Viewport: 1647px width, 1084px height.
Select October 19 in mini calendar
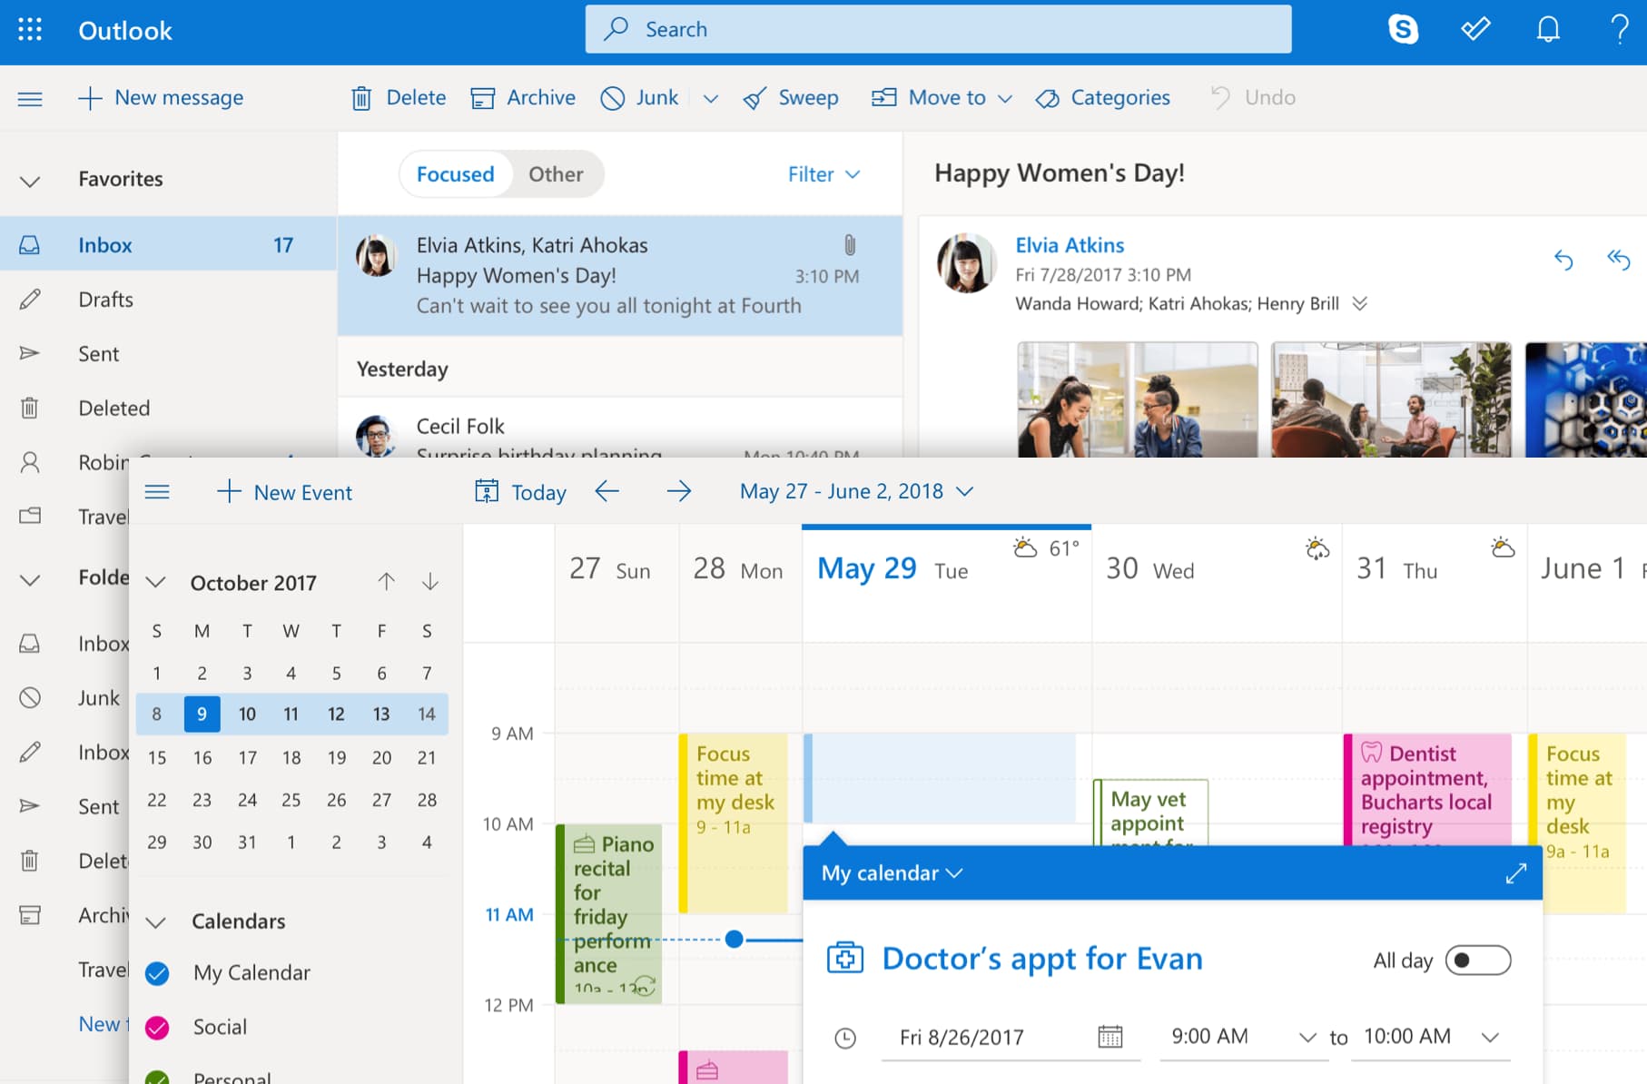point(337,757)
